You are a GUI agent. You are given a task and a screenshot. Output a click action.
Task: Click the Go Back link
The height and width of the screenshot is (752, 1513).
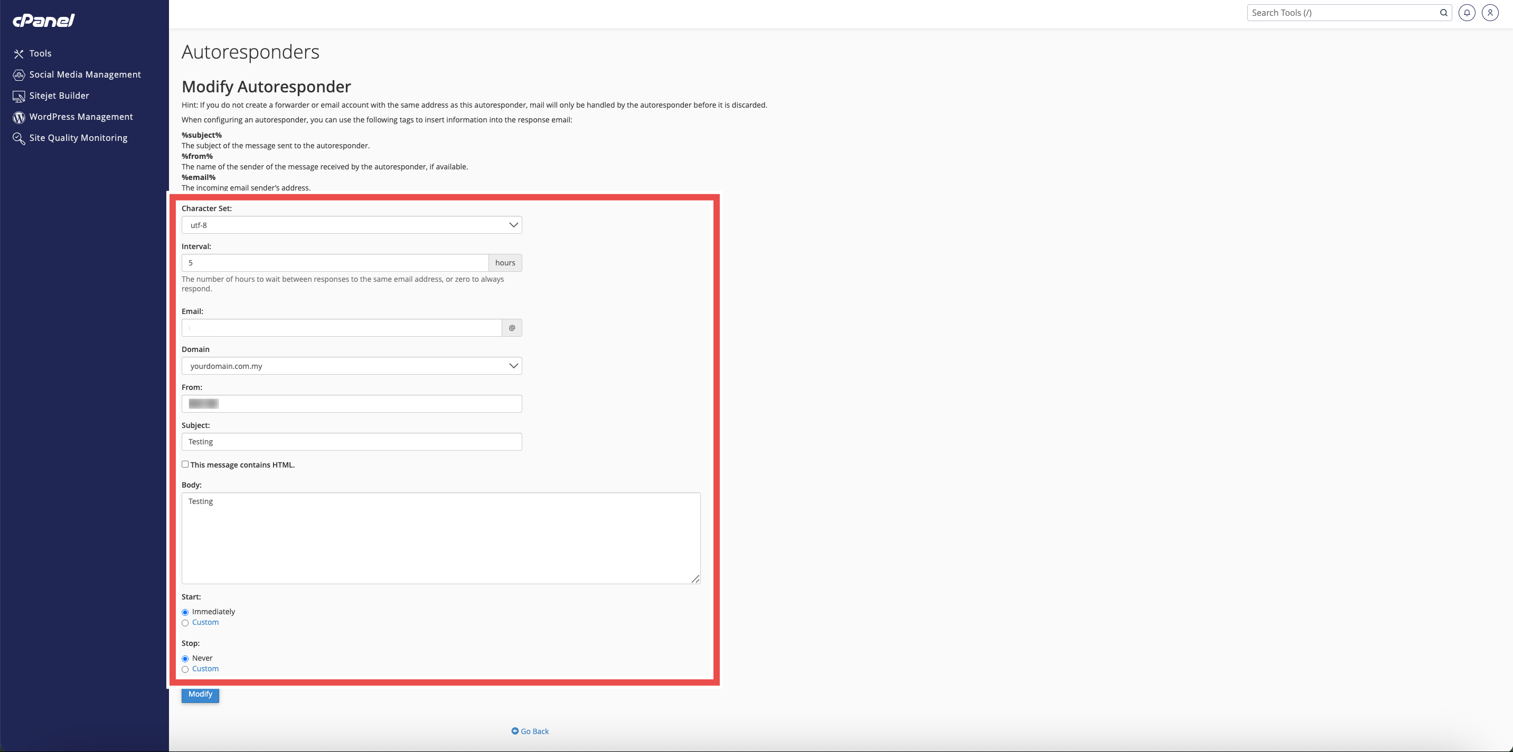tap(530, 731)
